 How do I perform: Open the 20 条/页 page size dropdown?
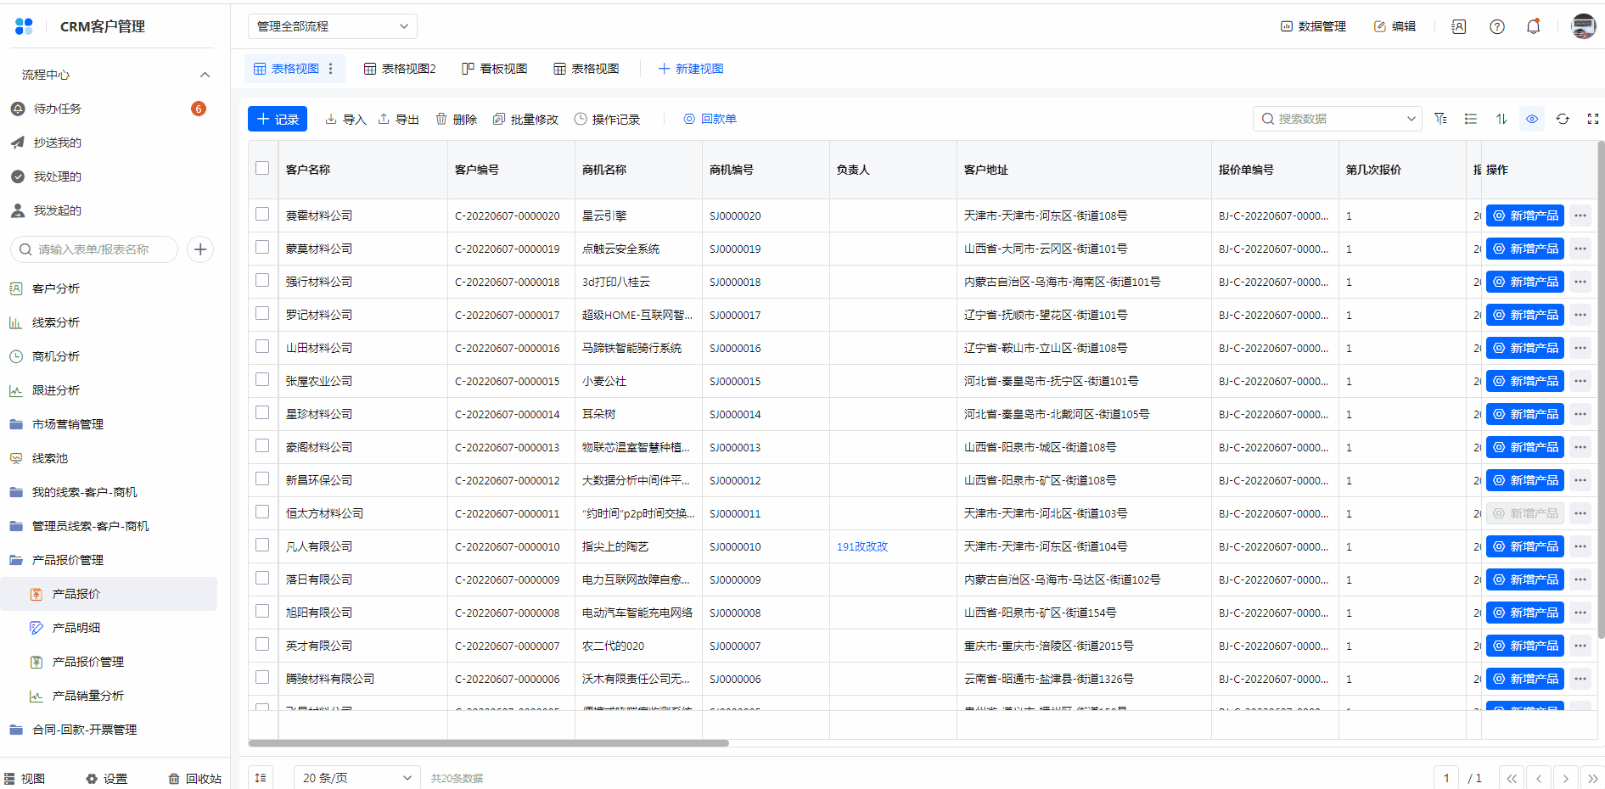(x=356, y=778)
